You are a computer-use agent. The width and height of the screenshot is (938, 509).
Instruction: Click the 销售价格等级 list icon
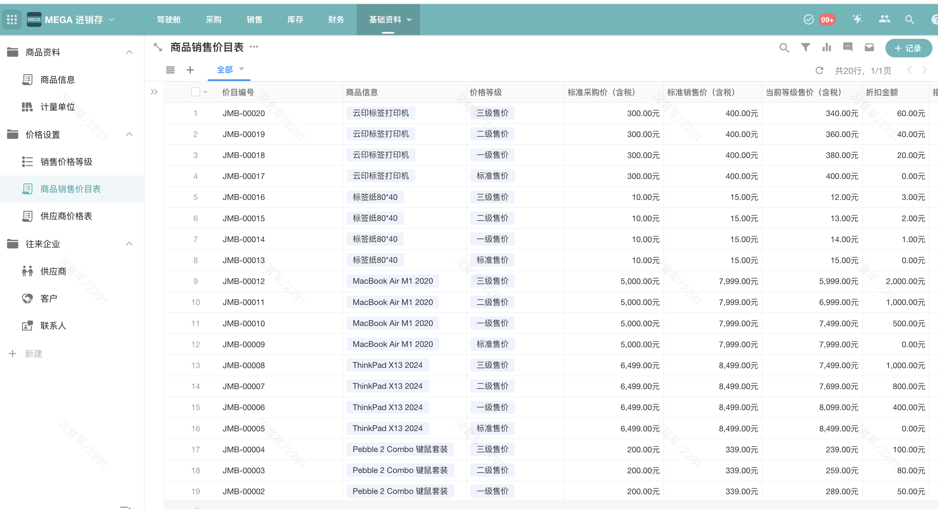pos(27,161)
